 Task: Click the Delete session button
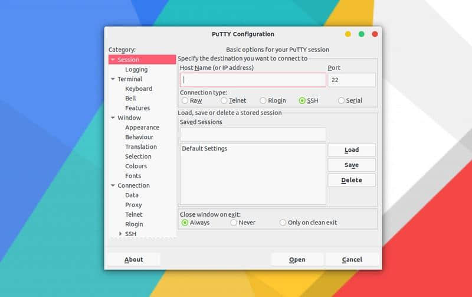(352, 180)
